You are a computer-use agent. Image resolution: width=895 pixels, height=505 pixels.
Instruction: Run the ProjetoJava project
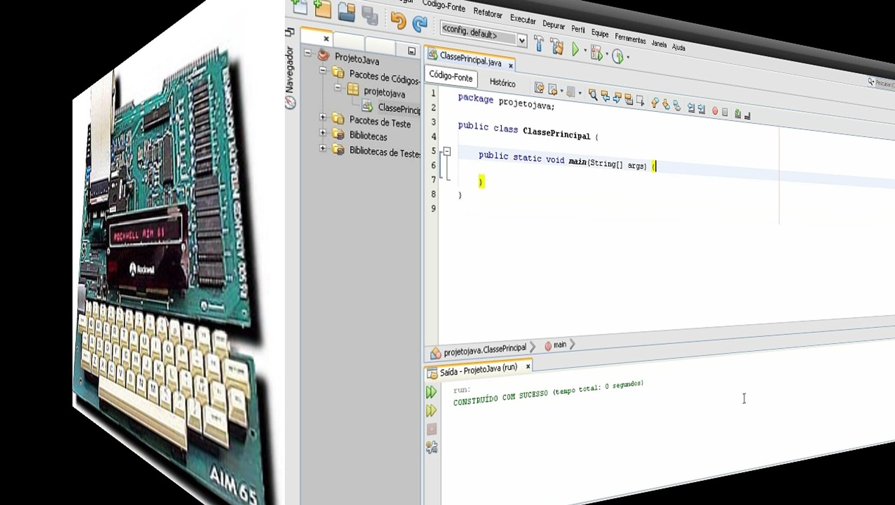(575, 49)
